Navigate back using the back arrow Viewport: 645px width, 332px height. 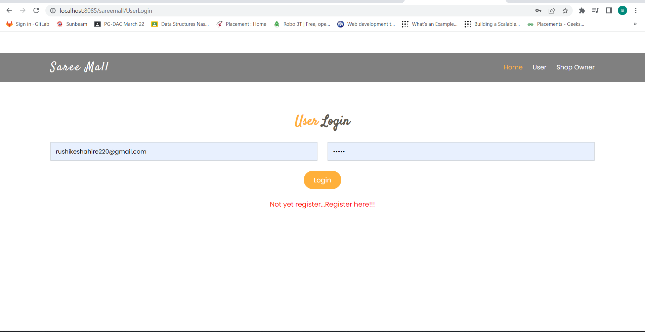click(x=9, y=10)
